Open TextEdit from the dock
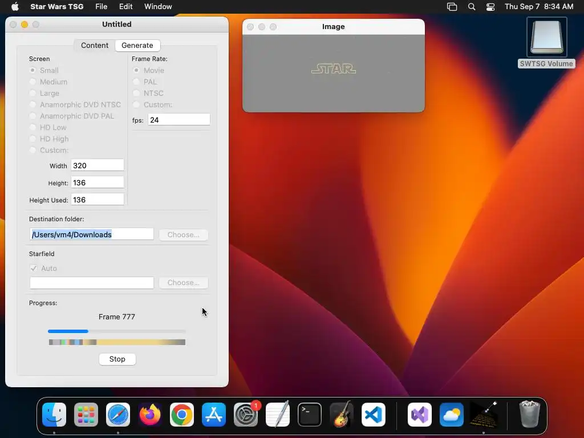Viewport: 584px width, 438px height. 278,415
